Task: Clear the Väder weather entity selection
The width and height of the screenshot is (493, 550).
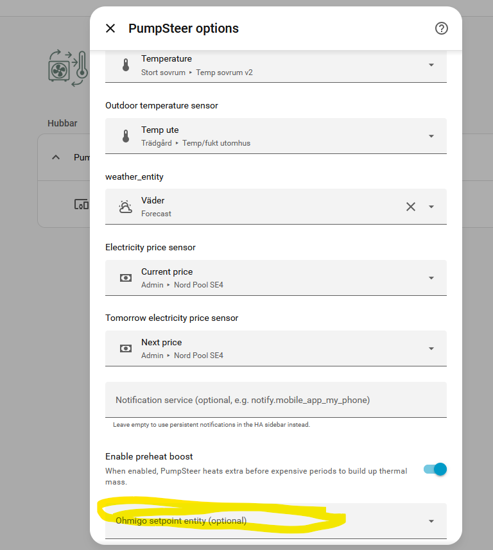Action: coord(411,207)
